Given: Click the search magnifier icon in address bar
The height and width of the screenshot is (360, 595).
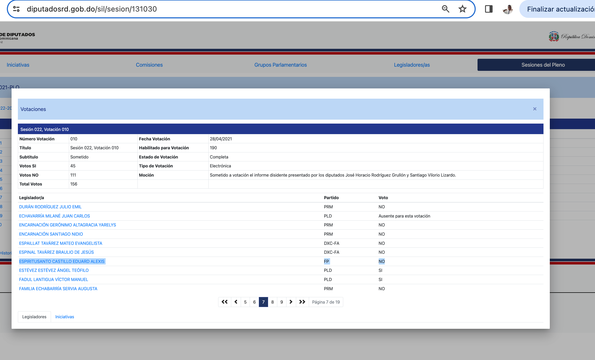Looking at the screenshot, I should tap(445, 9).
